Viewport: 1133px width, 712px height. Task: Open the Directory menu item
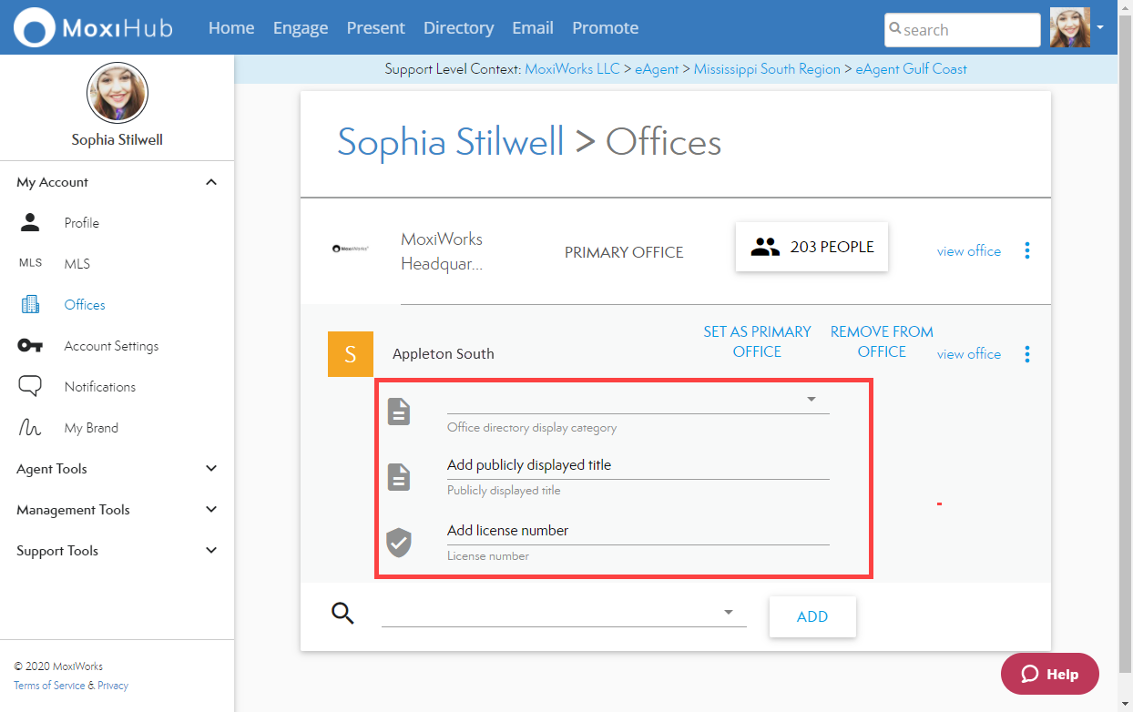pos(458,28)
